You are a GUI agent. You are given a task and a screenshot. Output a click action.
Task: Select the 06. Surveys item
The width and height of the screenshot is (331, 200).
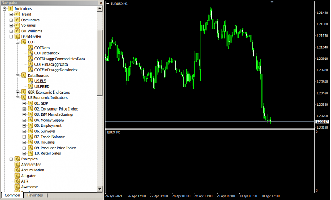click(x=44, y=131)
